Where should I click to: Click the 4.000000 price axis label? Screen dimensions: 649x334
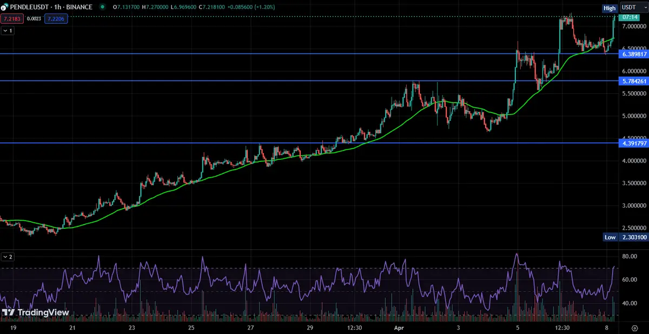634,161
